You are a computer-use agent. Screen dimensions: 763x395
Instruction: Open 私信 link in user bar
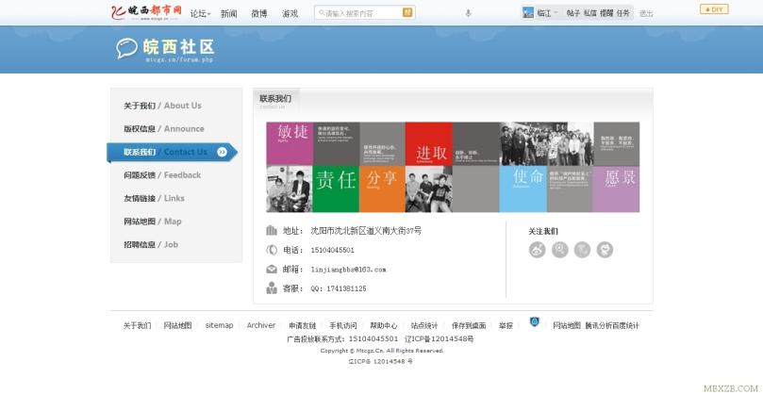[590, 13]
